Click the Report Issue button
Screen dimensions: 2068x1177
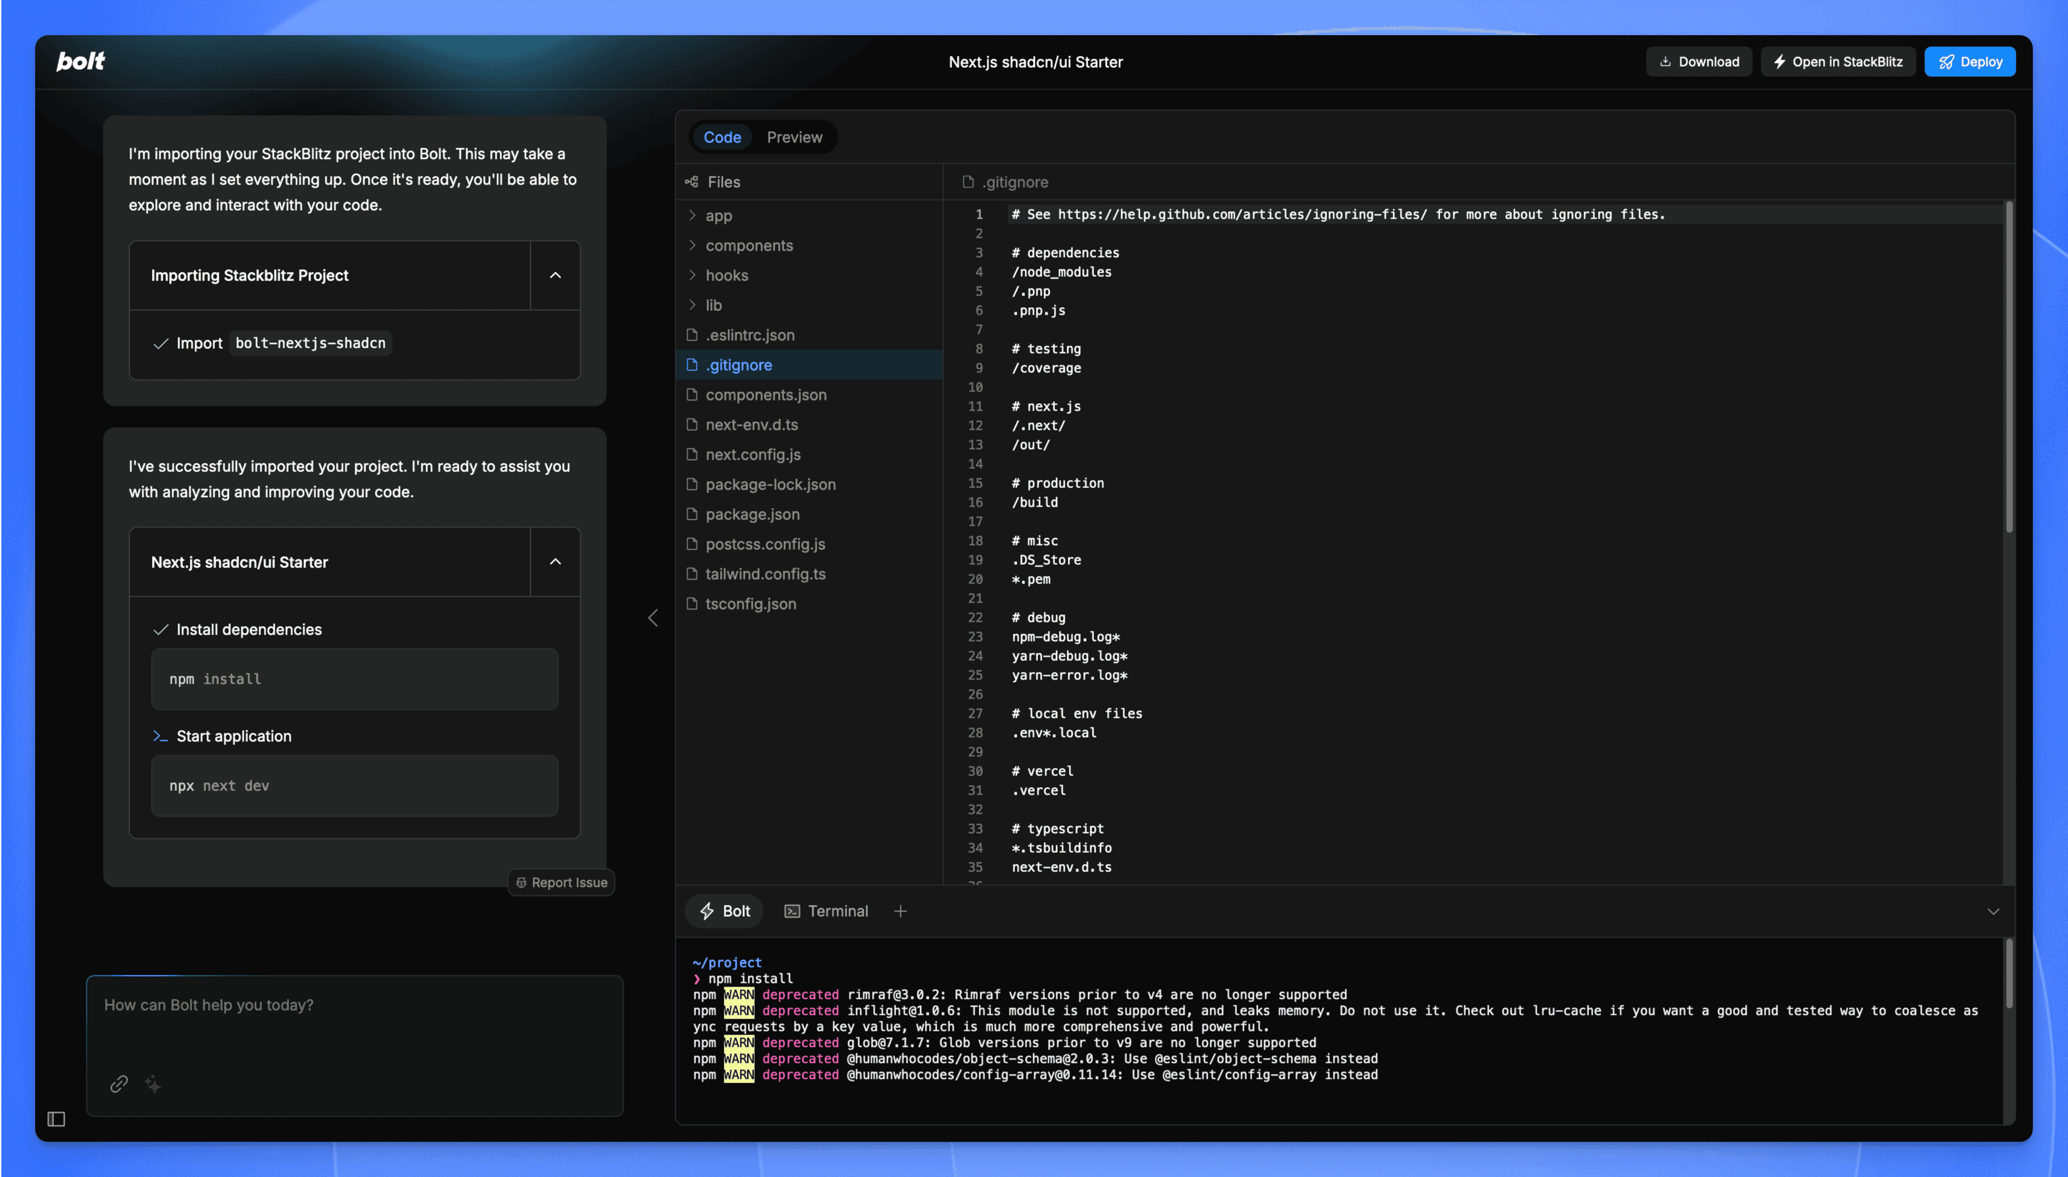point(561,883)
